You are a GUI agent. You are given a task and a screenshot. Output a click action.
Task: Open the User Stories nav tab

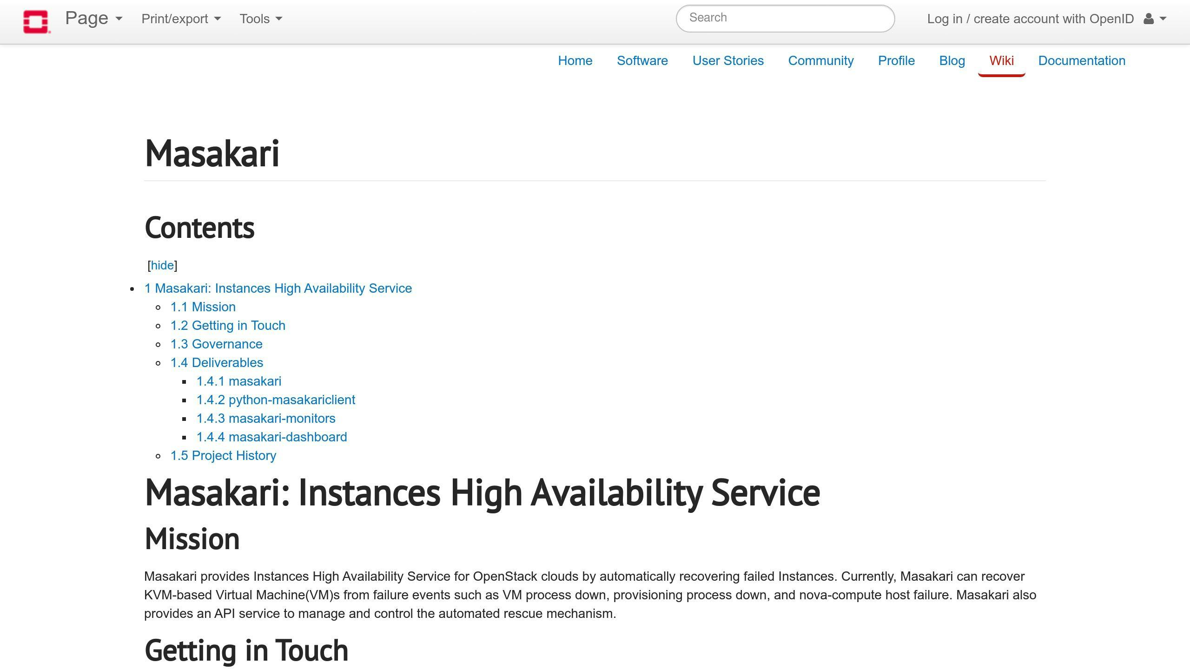pos(727,61)
